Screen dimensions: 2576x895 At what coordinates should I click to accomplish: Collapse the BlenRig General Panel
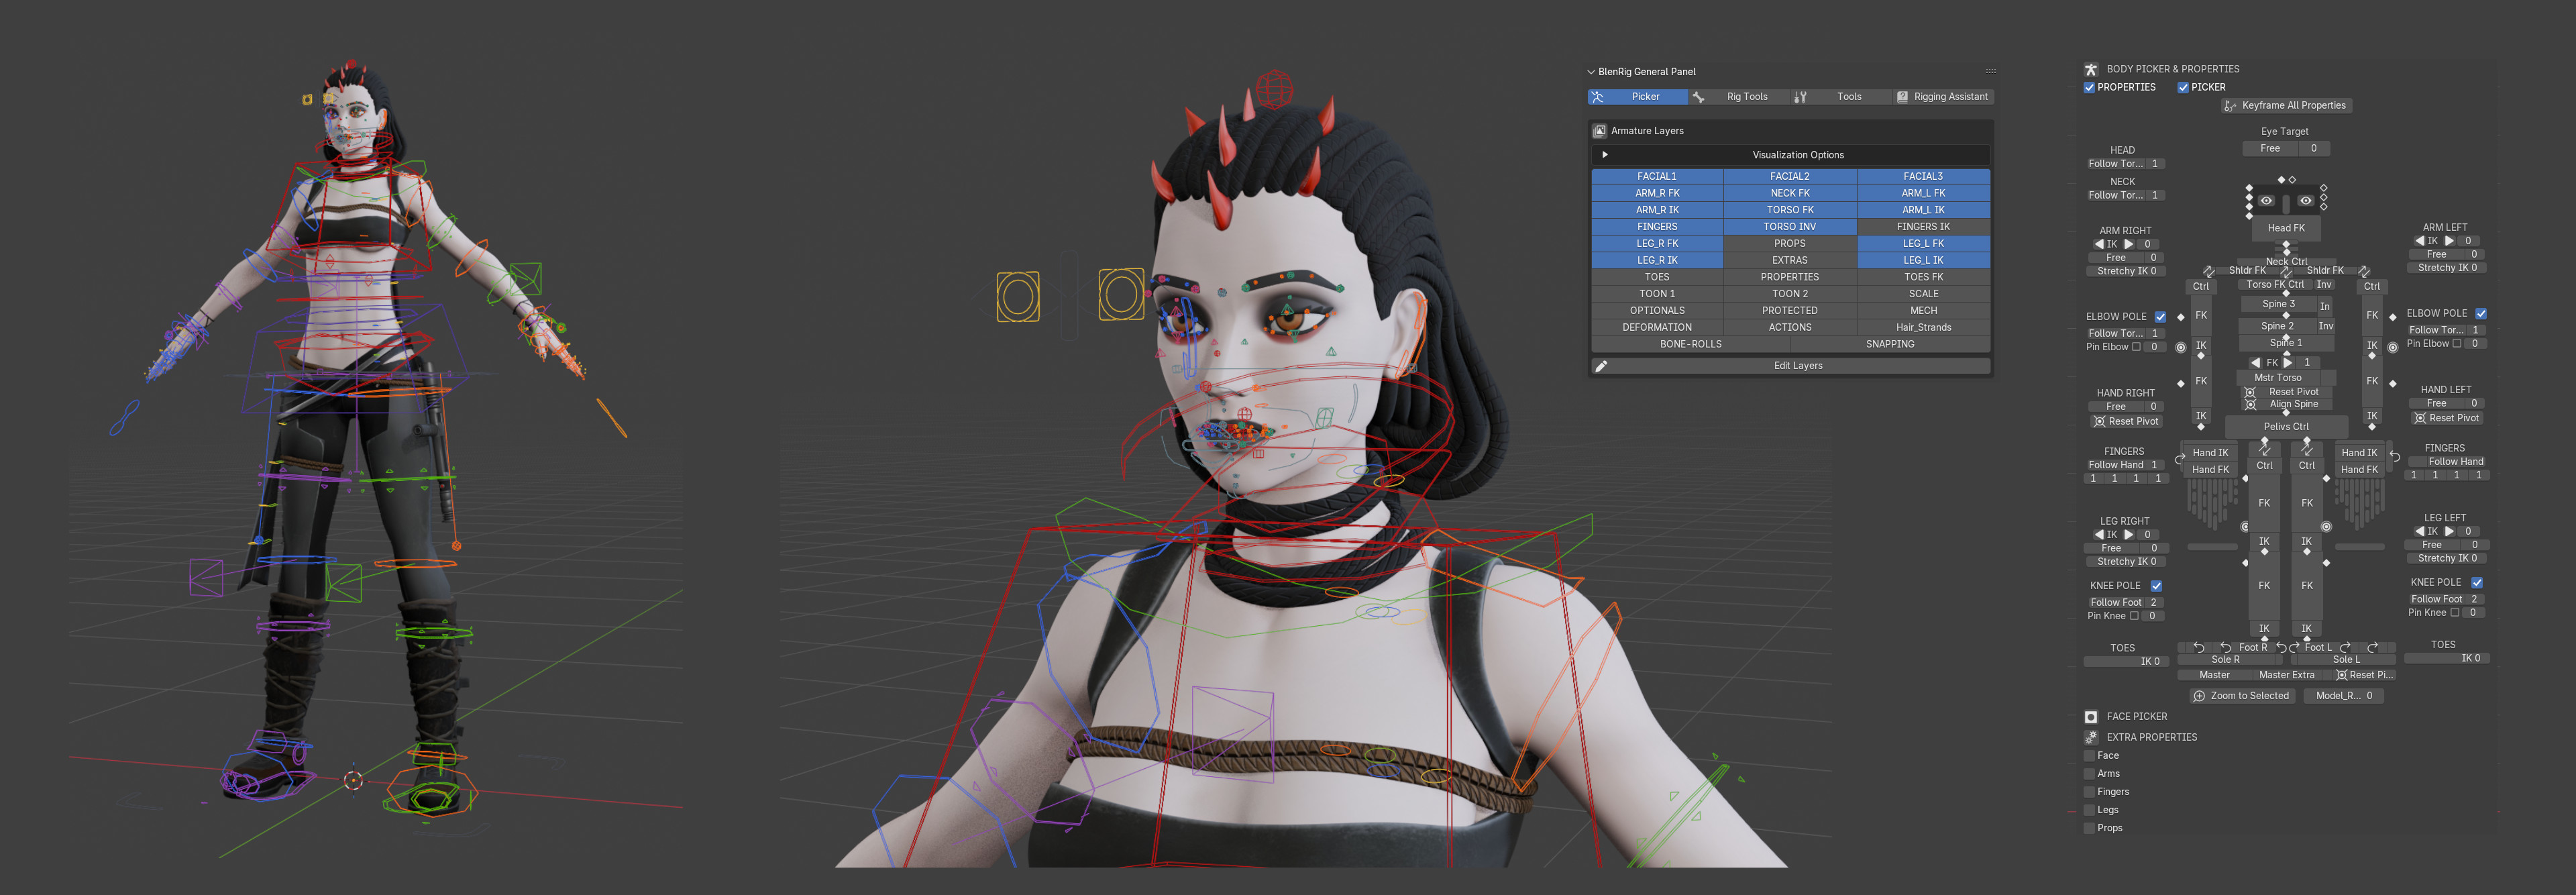(x=1591, y=72)
